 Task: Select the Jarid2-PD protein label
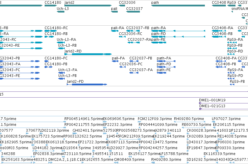coord(75,82)
